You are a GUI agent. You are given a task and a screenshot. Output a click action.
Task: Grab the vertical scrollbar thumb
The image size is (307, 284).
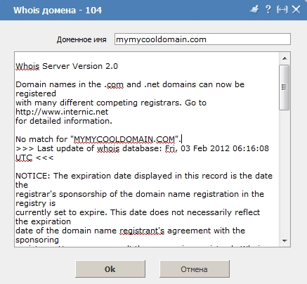285,87
